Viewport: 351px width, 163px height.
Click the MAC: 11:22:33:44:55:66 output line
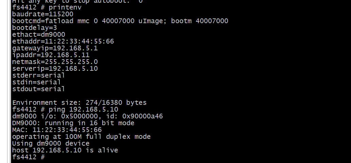pos(57,130)
